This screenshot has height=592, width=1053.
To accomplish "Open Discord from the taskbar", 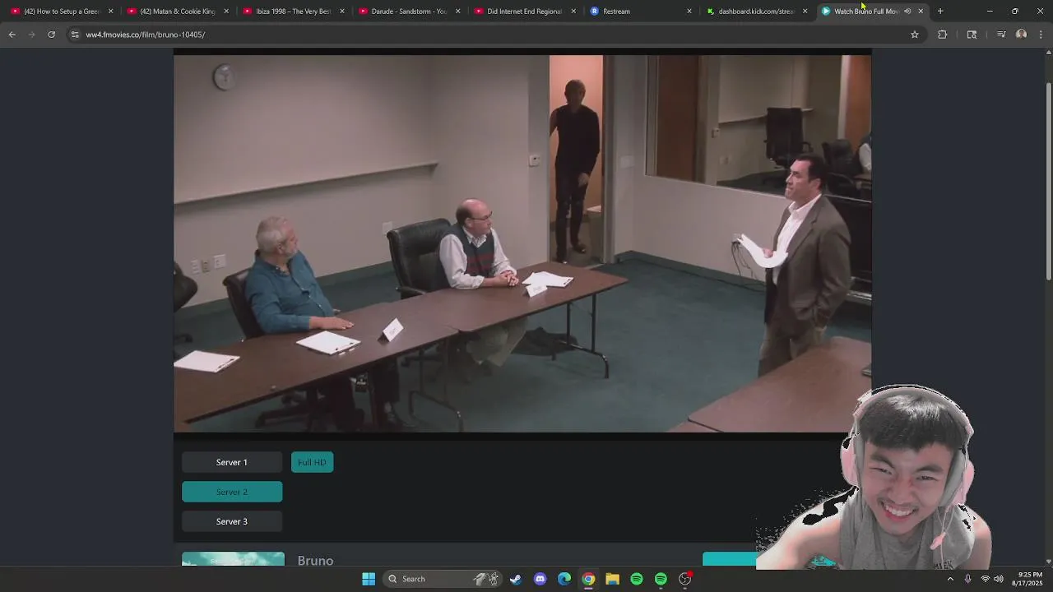I will click(x=540, y=579).
